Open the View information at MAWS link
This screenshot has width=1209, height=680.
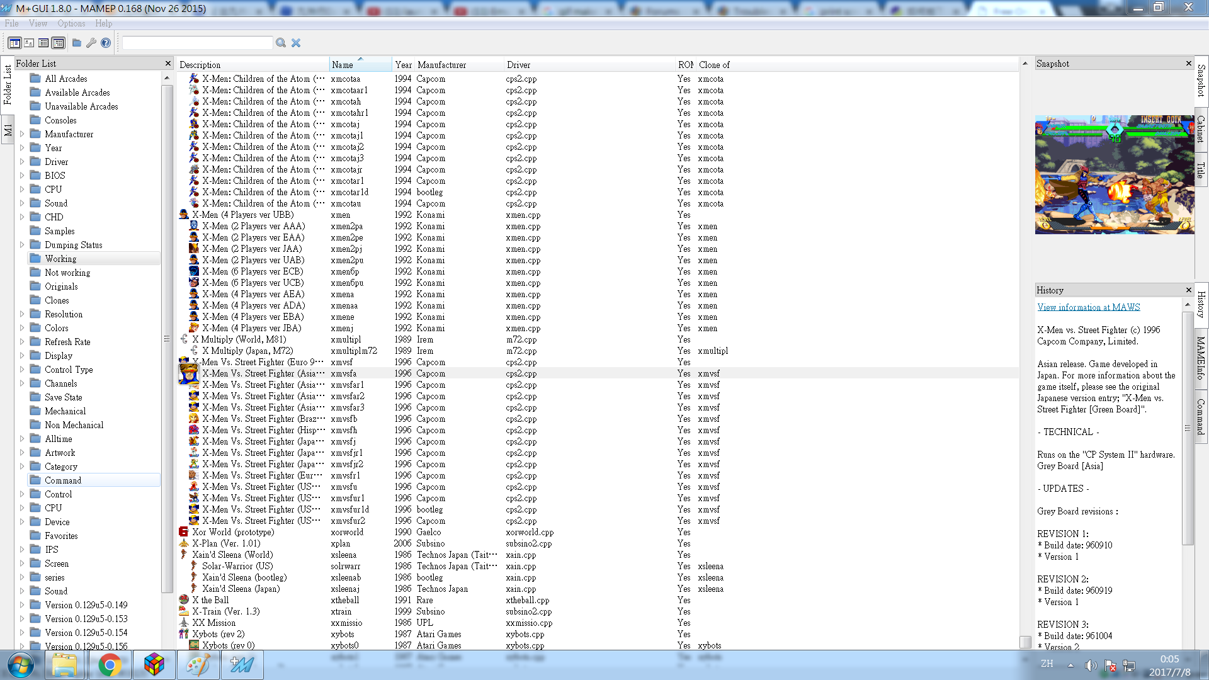point(1089,307)
